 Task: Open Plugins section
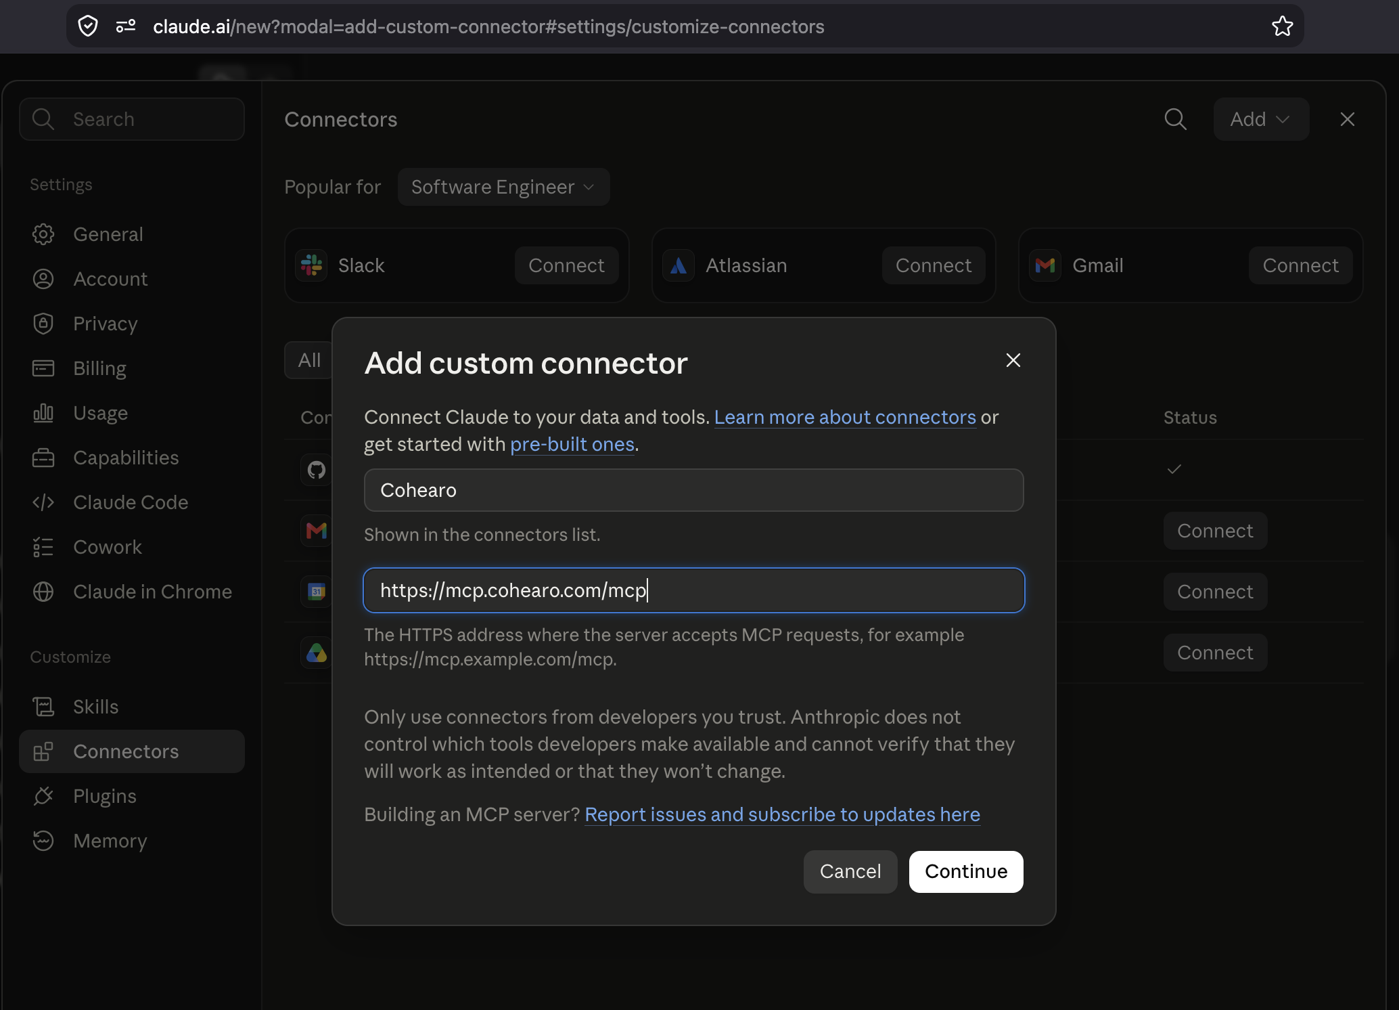[x=132, y=796]
